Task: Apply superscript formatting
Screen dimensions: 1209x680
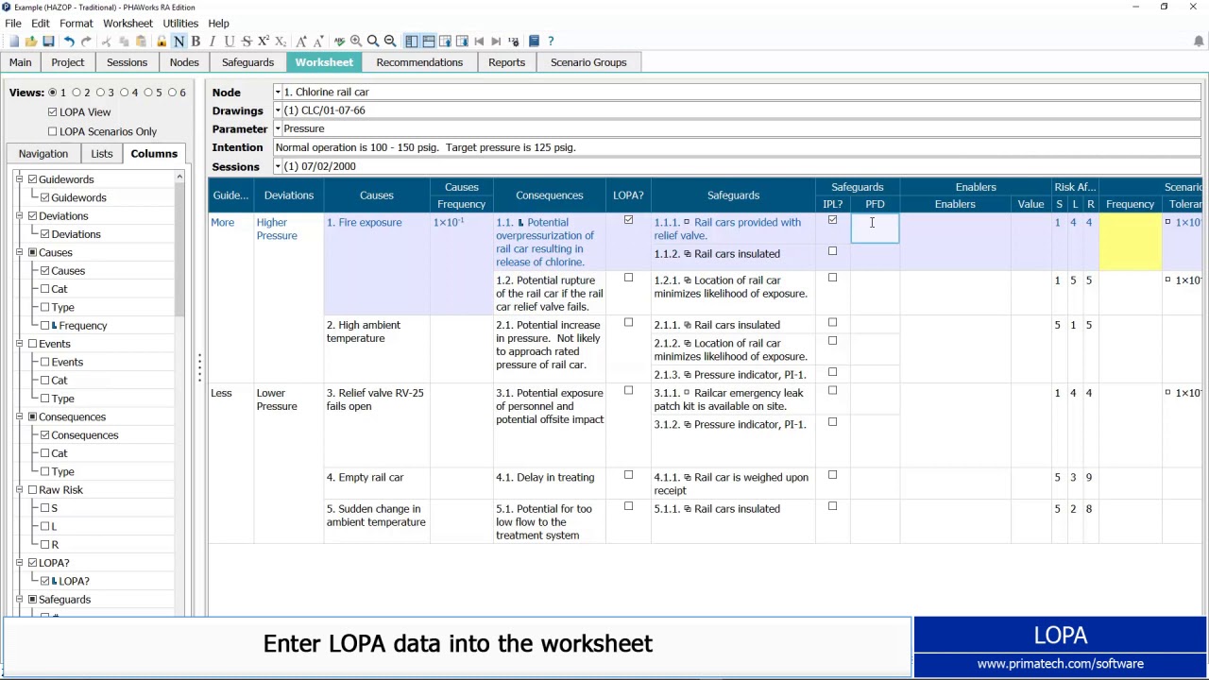Action: tap(264, 42)
